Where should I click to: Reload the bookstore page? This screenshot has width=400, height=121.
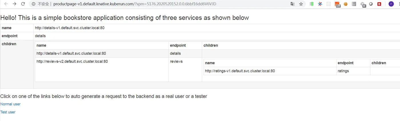[23, 4]
